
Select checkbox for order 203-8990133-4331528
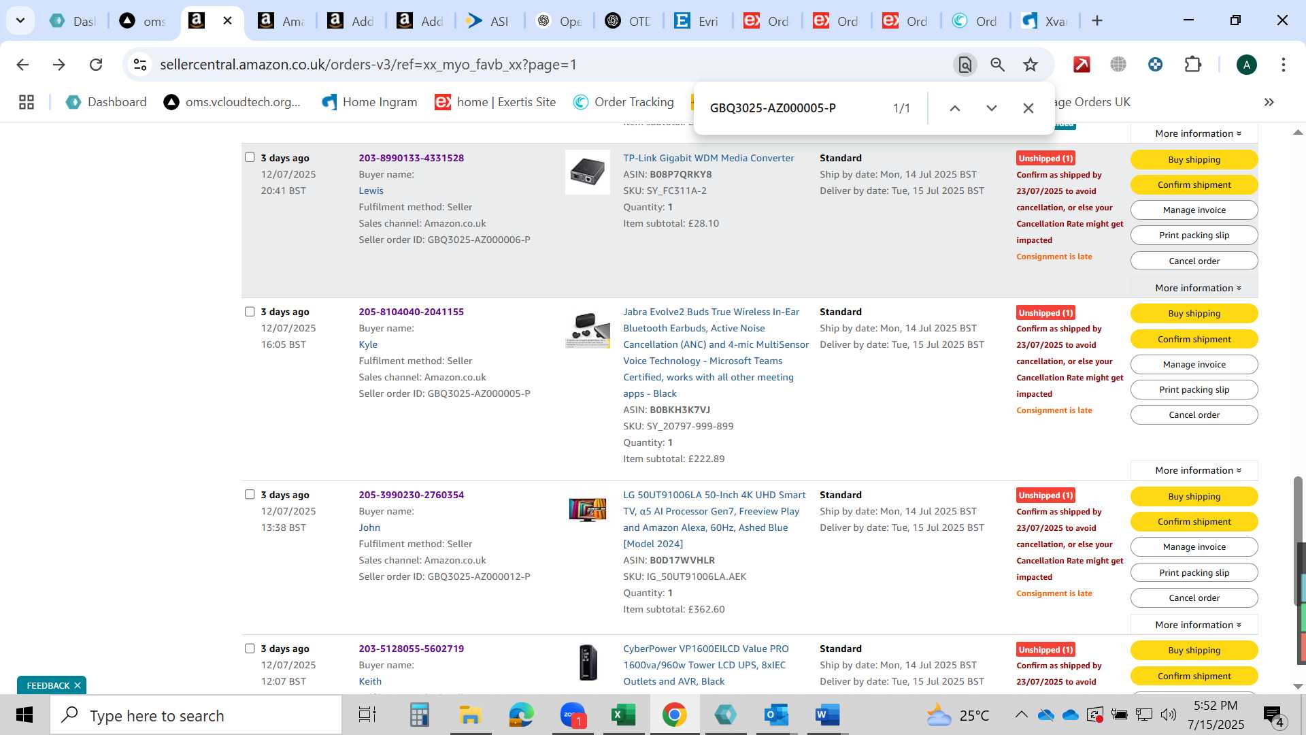[250, 157]
